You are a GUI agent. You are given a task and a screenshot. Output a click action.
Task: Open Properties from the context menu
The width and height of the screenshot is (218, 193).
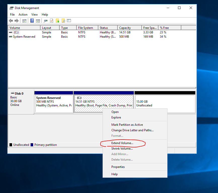118,167
